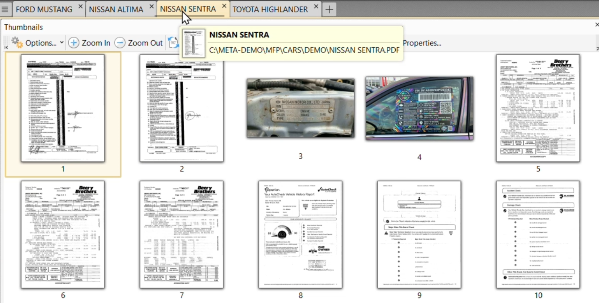
Task: Select page 9 thumbnail
Action: pos(419,234)
